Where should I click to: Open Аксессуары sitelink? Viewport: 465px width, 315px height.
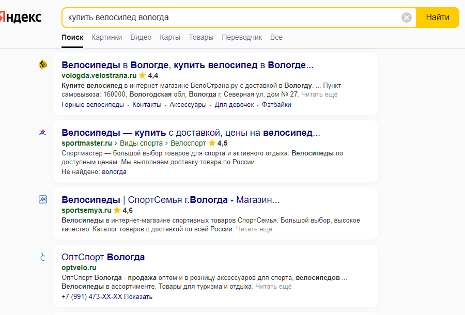point(188,105)
